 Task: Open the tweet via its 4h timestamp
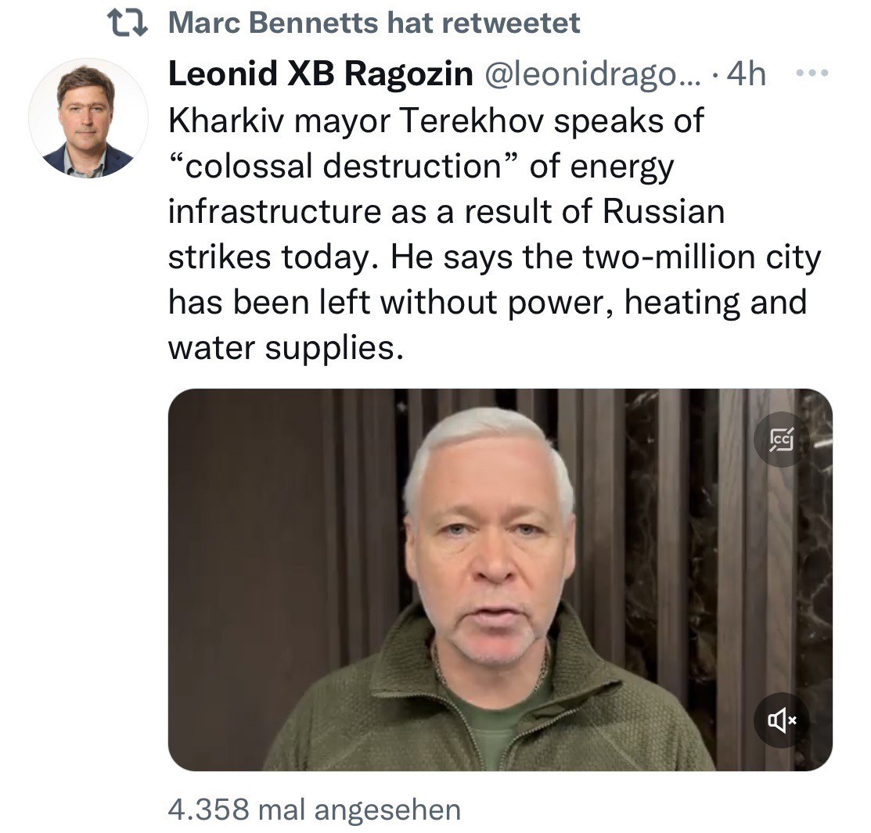746,74
